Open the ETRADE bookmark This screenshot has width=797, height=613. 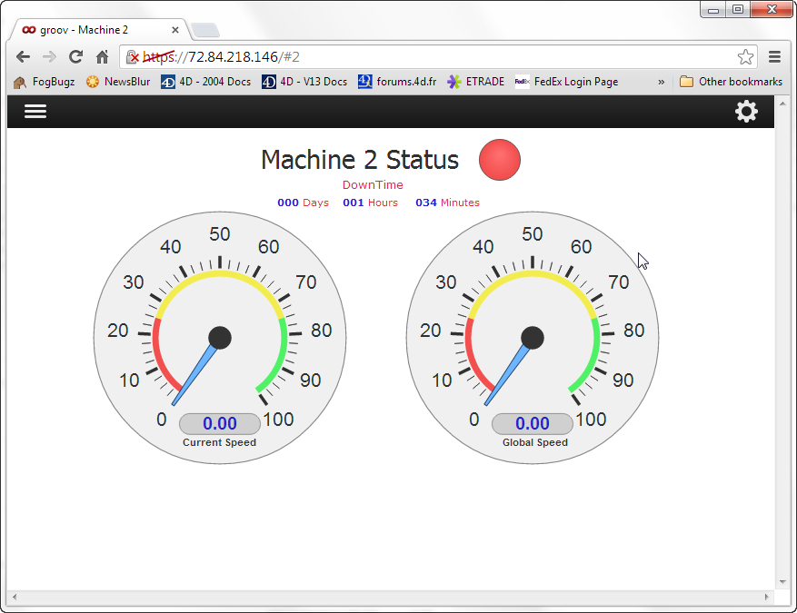[x=476, y=82]
